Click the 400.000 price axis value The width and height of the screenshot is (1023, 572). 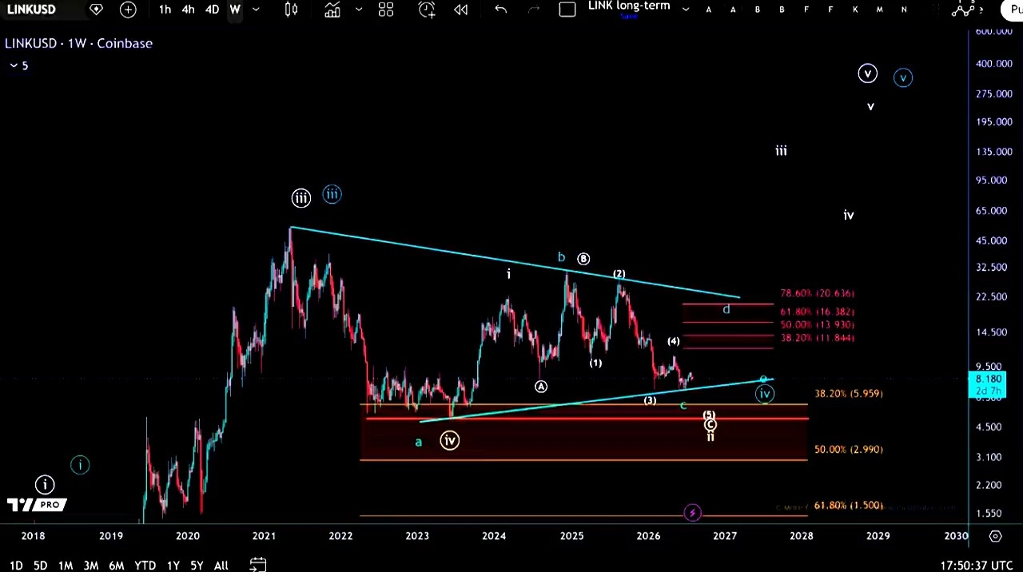click(x=993, y=64)
